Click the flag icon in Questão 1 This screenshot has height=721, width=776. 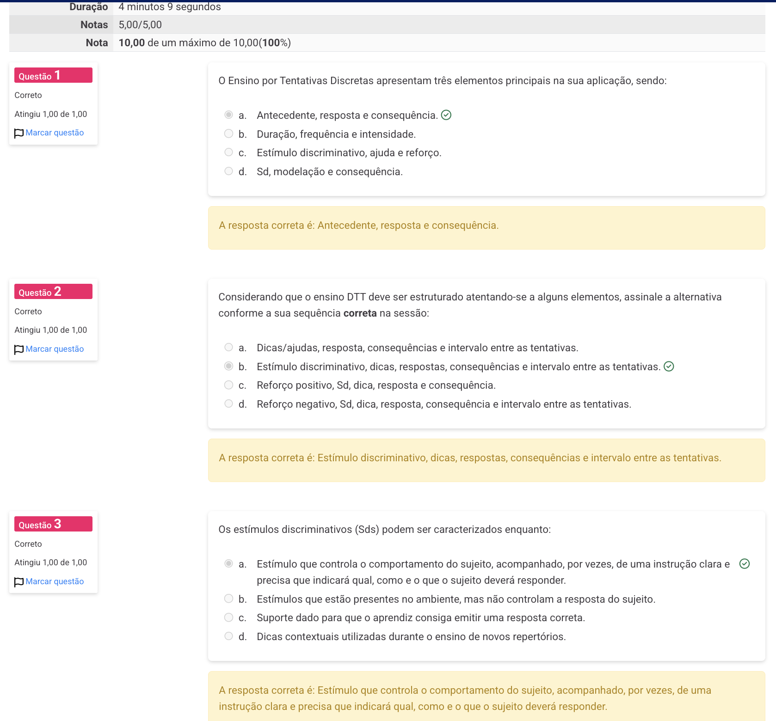(19, 133)
